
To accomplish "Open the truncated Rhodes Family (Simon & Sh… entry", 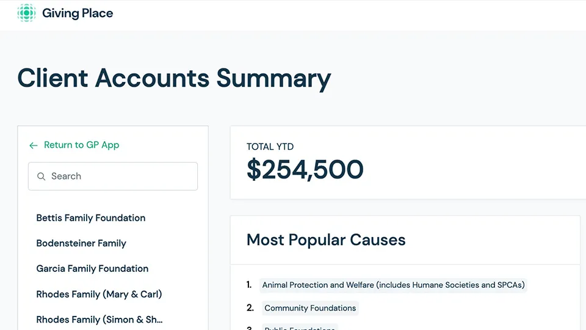I will [99, 320].
